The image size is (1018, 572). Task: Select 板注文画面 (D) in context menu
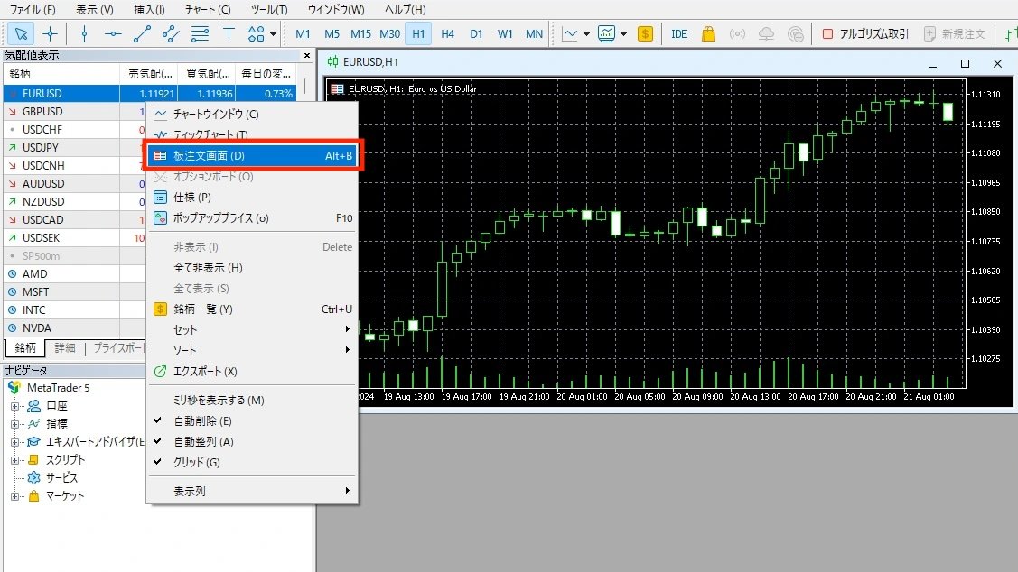(253, 156)
